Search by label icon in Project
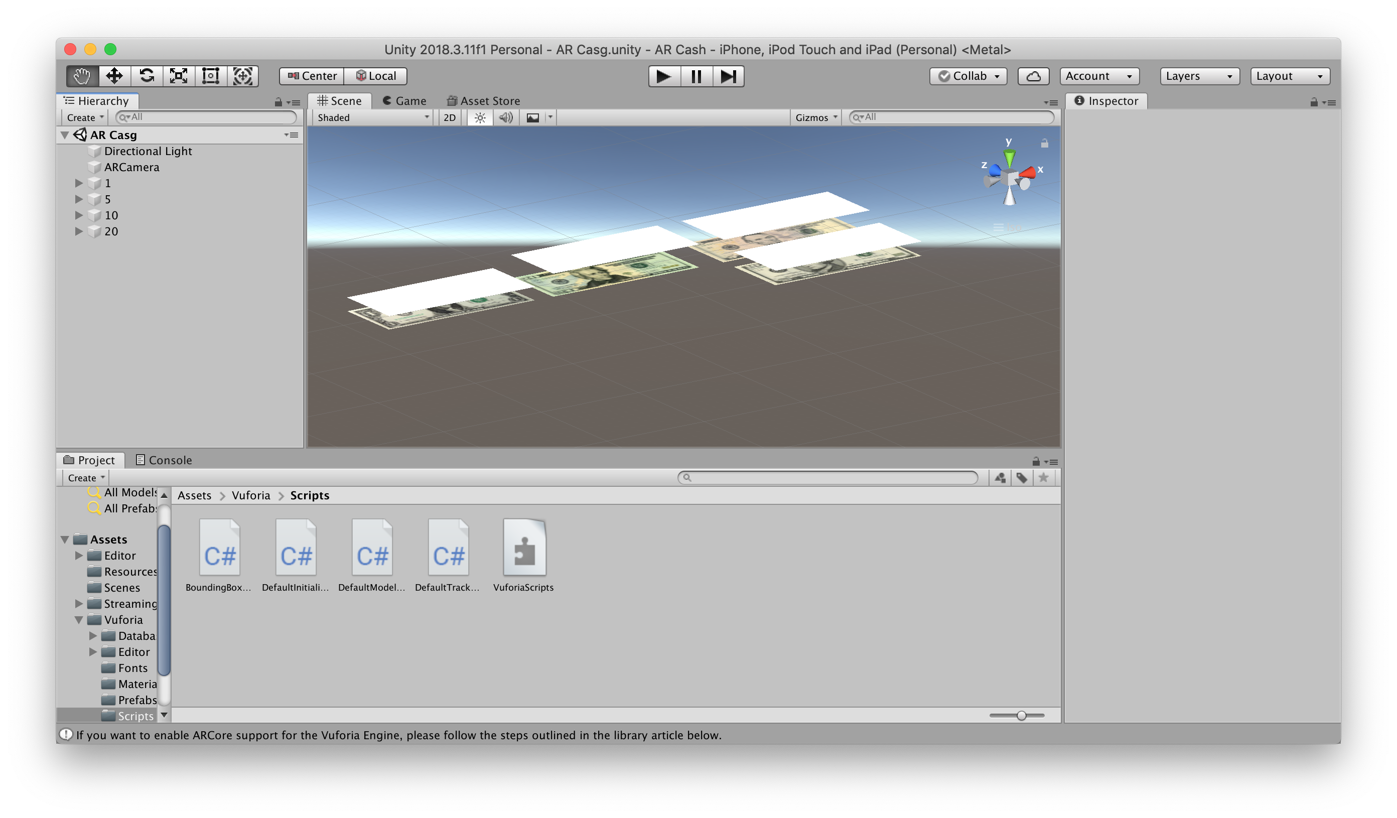1397x818 pixels. 1022,477
